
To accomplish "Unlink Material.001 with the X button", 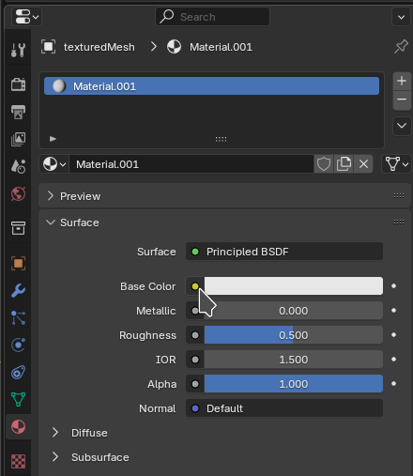I will (x=363, y=164).
